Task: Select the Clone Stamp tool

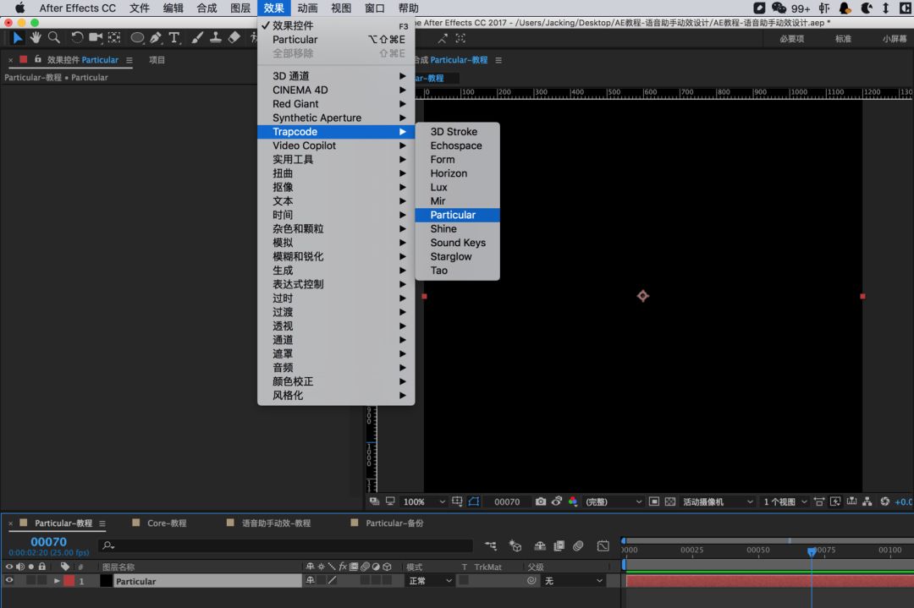Action: (x=215, y=38)
